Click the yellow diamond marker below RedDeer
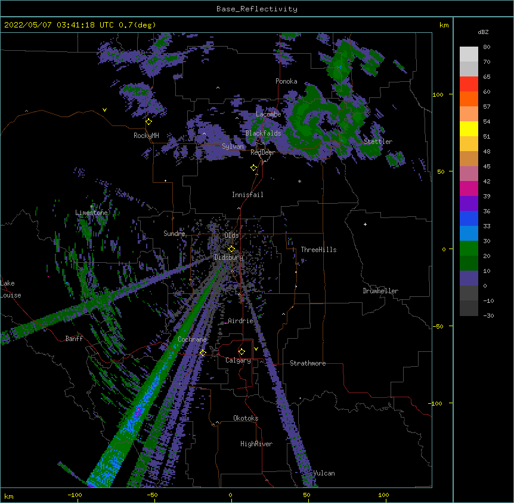This screenshot has height=503, width=514. pyautogui.click(x=253, y=168)
